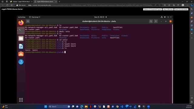Viewport: 194px width, 109px height.
Task: Click Enforce US Keyboard Layout button
Action: [x=152, y=9]
